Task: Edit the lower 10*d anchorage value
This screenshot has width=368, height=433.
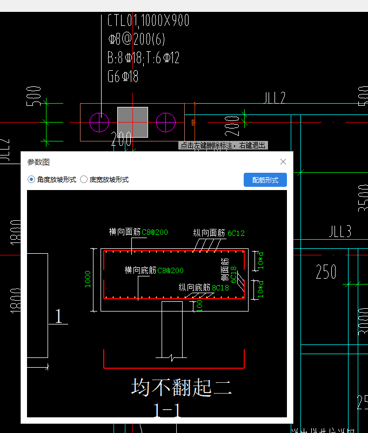Action: coord(260,289)
